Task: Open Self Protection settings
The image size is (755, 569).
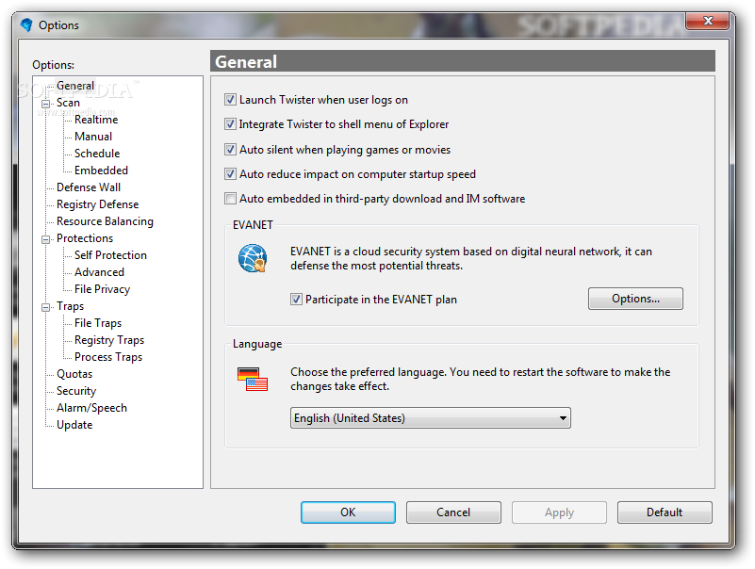Action: [x=110, y=254]
